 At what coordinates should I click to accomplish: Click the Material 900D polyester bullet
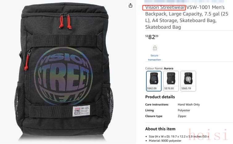[x=165, y=141]
